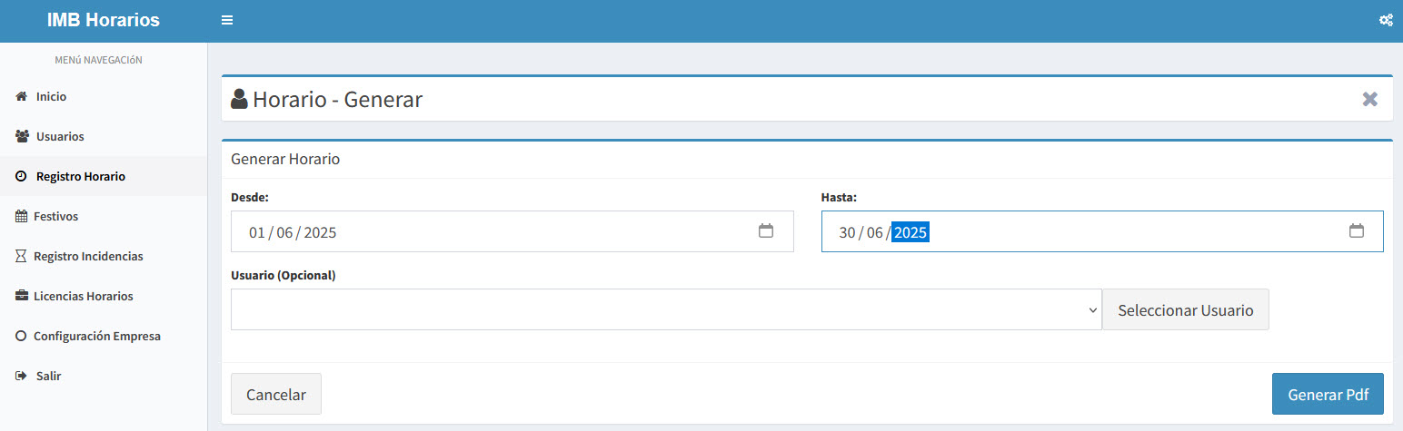Open Configuración Empresa menu item
The height and width of the screenshot is (431, 1403).
(x=104, y=336)
